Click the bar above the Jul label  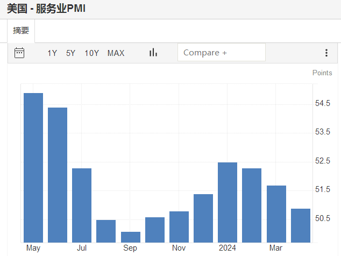82,205
